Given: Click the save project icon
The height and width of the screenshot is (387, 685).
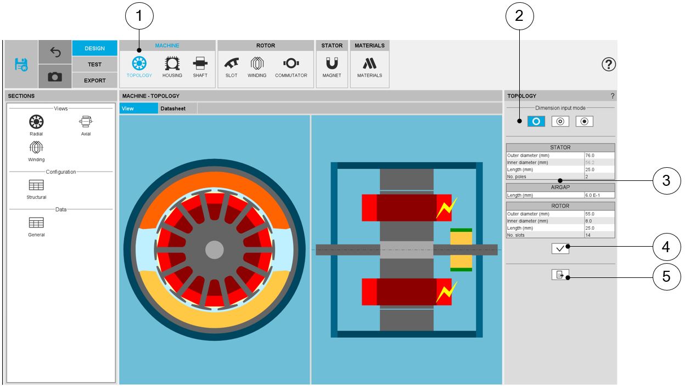Looking at the screenshot, I should click(x=21, y=65).
